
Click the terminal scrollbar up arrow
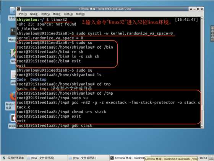click(202, 18)
